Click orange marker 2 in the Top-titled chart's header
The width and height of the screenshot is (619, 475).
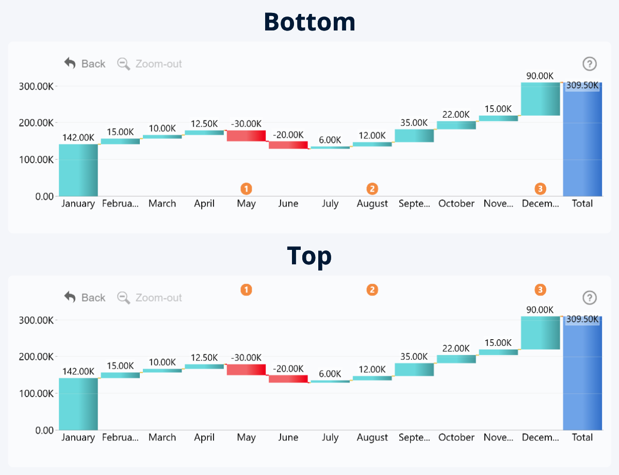coord(372,290)
